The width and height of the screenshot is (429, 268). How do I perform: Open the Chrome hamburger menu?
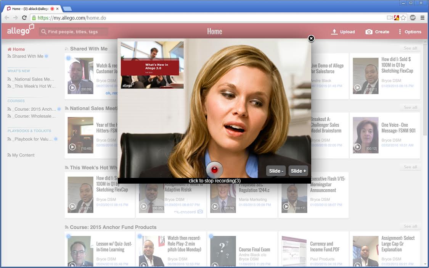click(x=423, y=18)
